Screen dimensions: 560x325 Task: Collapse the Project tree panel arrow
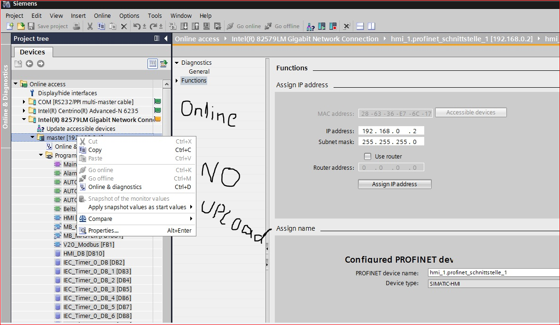[x=166, y=38]
